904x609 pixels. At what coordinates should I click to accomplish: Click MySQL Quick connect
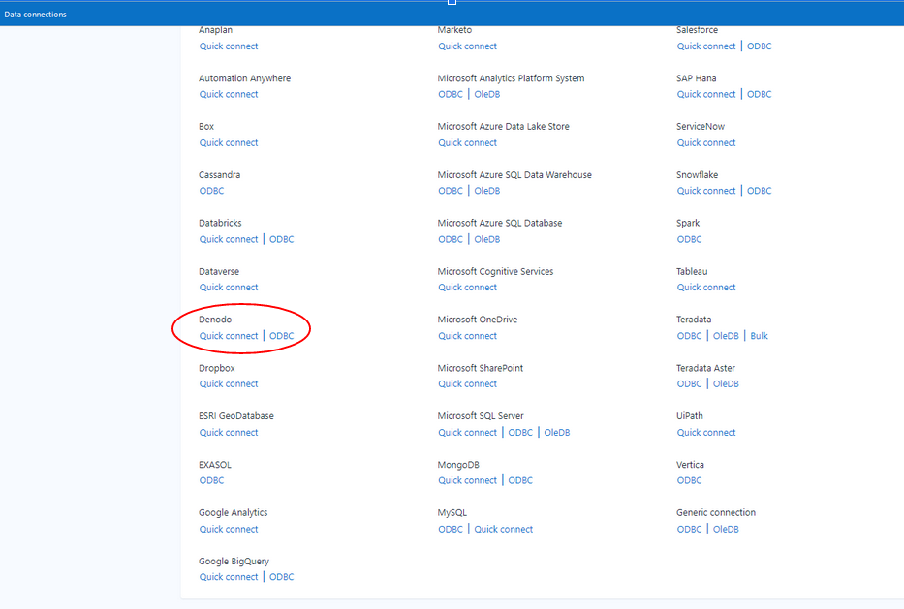coord(503,529)
